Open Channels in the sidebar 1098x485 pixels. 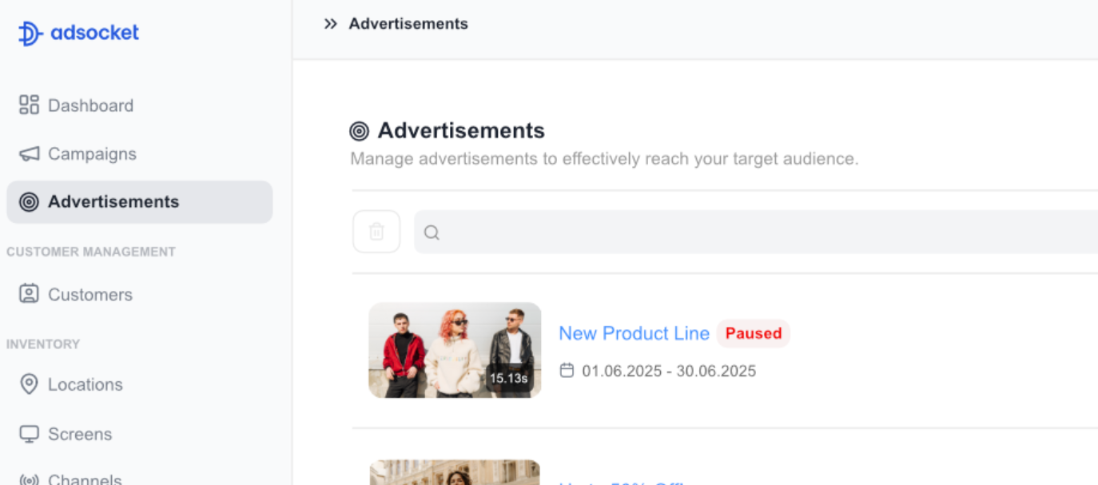[85, 479]
